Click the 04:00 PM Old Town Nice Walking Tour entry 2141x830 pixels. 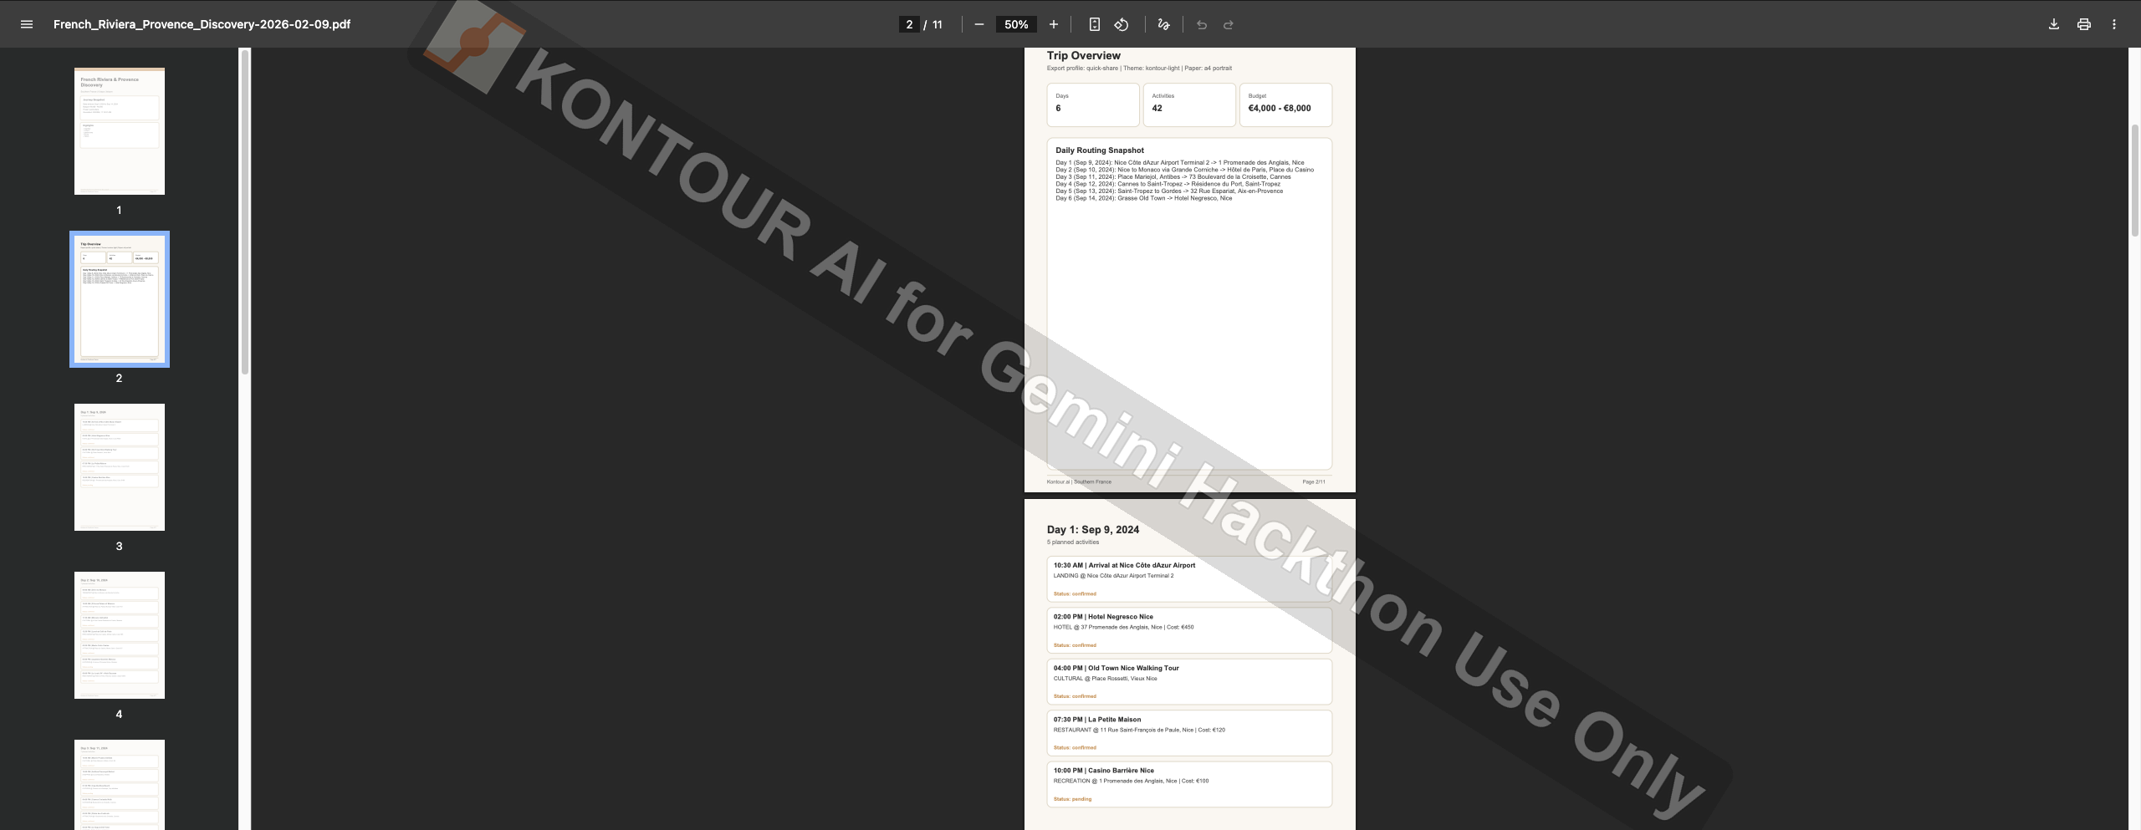tap(1188, 681)
